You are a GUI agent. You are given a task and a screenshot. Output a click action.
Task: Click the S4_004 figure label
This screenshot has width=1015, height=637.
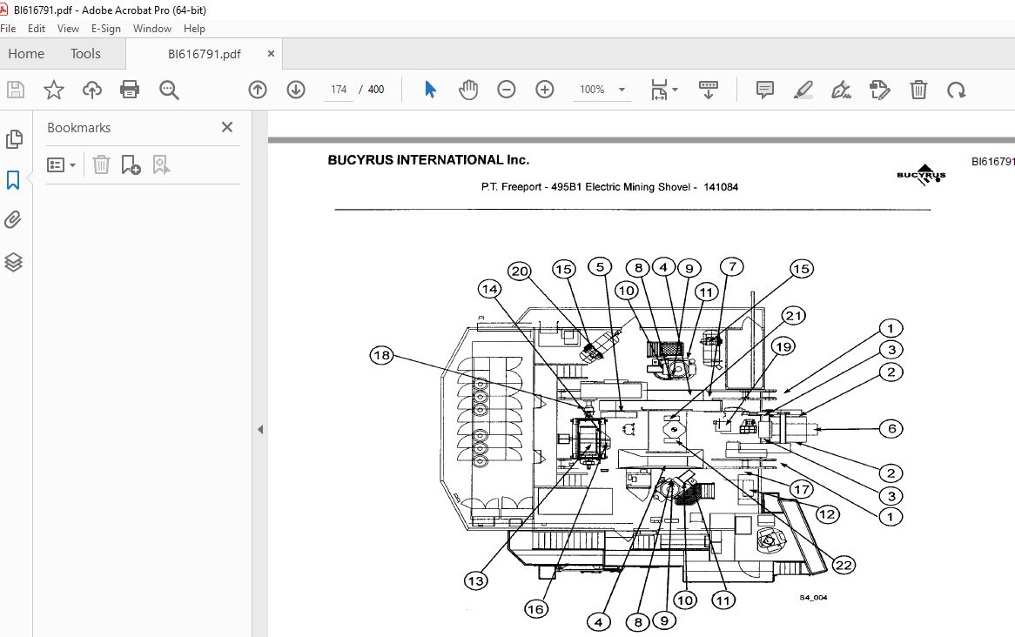[813, 598]
